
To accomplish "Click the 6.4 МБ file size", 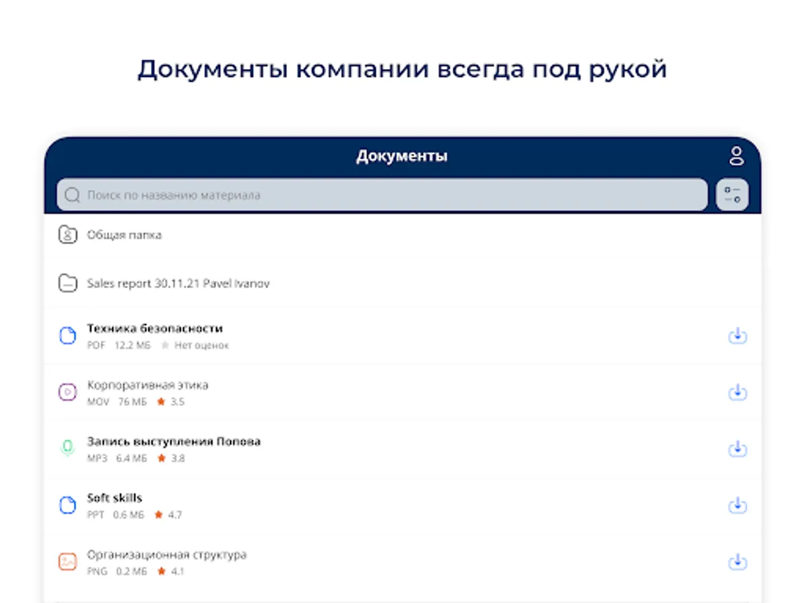I will [x=131, y=458].
